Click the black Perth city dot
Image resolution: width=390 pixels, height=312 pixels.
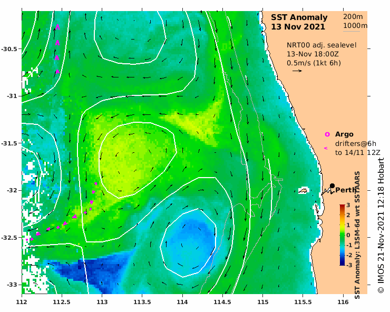pos(332,186)
